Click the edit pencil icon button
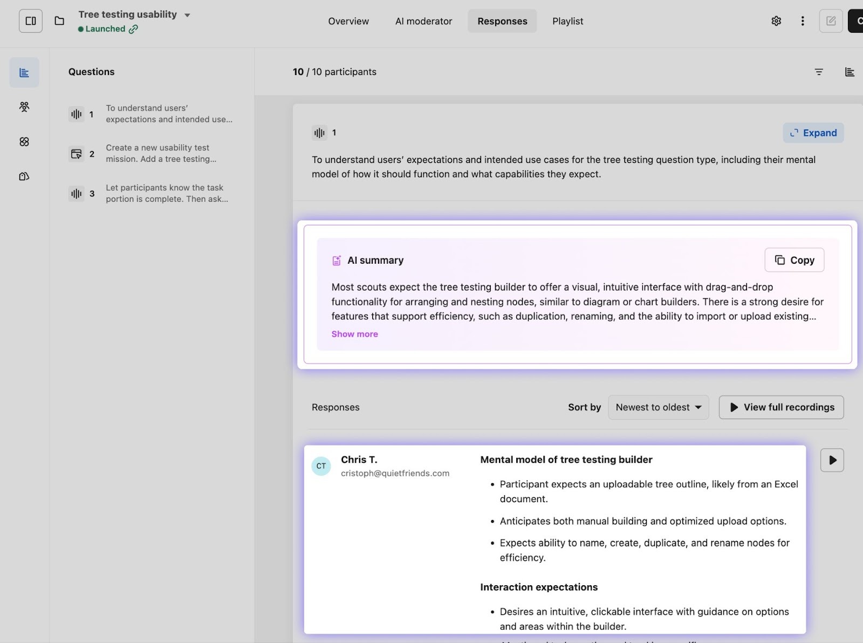 (x=831, y=21)
